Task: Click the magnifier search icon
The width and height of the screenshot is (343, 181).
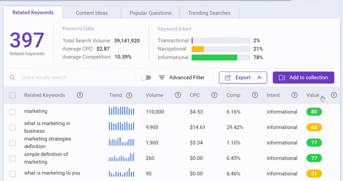Action: [12, 78]
